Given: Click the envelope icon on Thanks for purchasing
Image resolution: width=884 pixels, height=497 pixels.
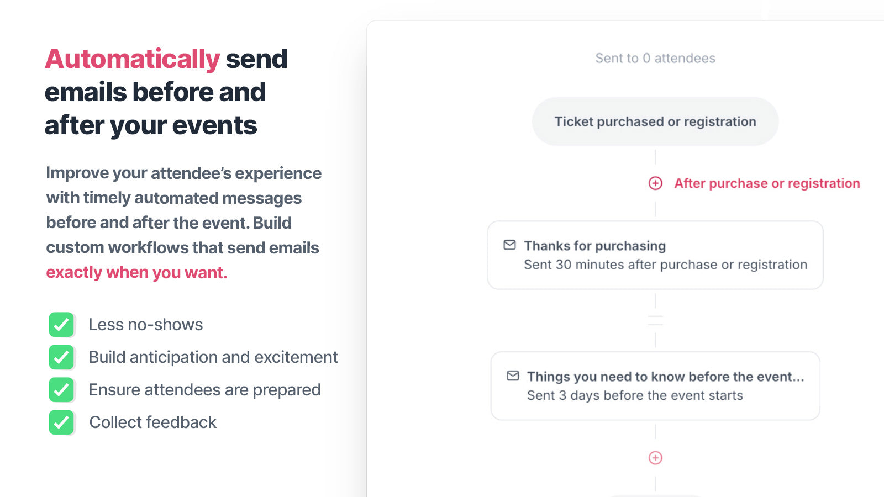Looking at the screenshot, I should [509, 245].
